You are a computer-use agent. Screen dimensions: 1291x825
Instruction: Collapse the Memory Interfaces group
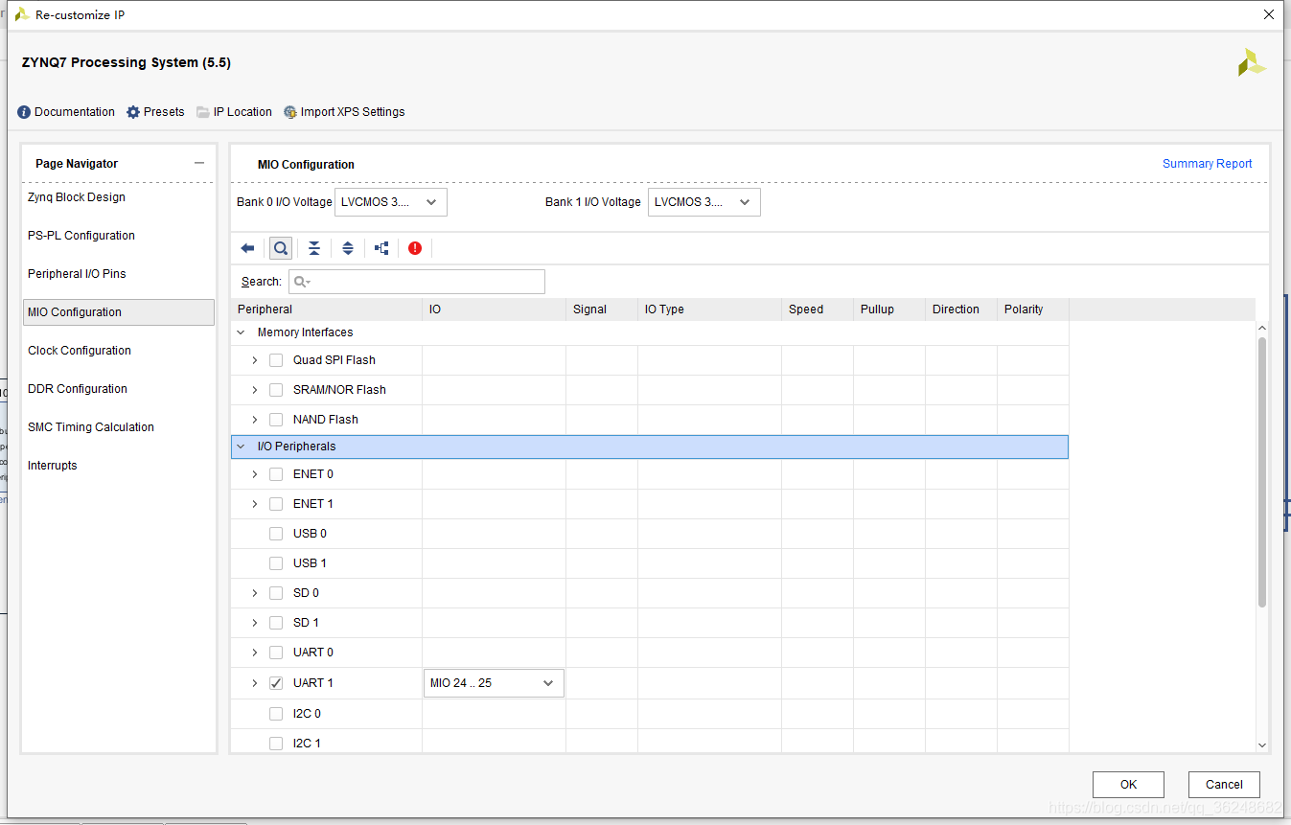click(241, 332)
